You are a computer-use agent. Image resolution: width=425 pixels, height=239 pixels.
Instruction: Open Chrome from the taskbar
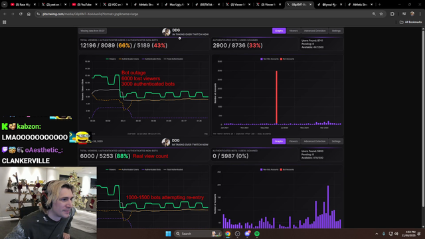click(228, 234)
